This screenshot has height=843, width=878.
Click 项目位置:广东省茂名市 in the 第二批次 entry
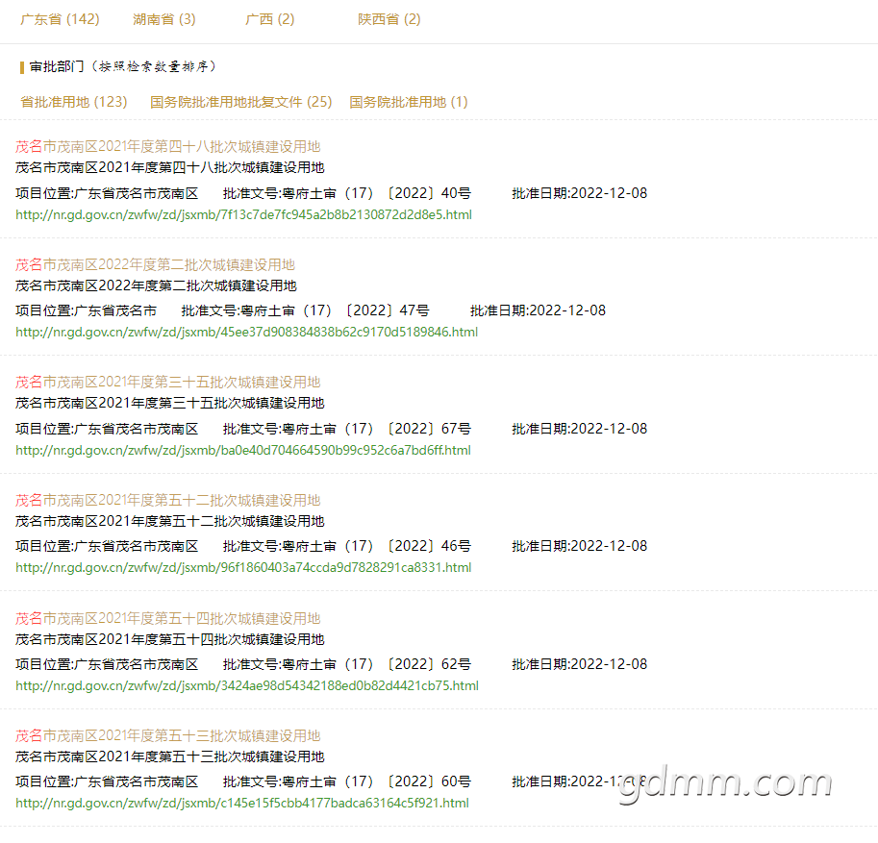click(x=86, y=310)
